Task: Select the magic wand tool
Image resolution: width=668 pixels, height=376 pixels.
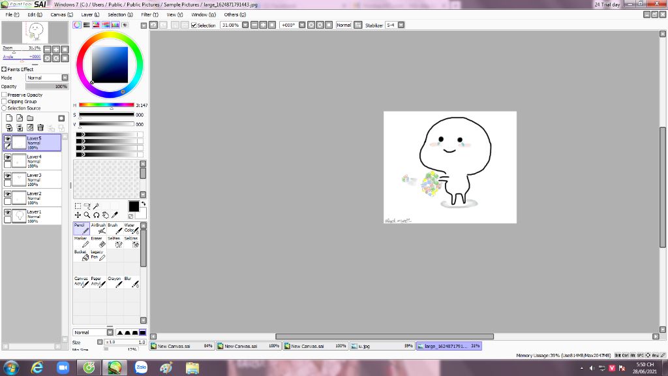Action: click(x=97, y=206)
